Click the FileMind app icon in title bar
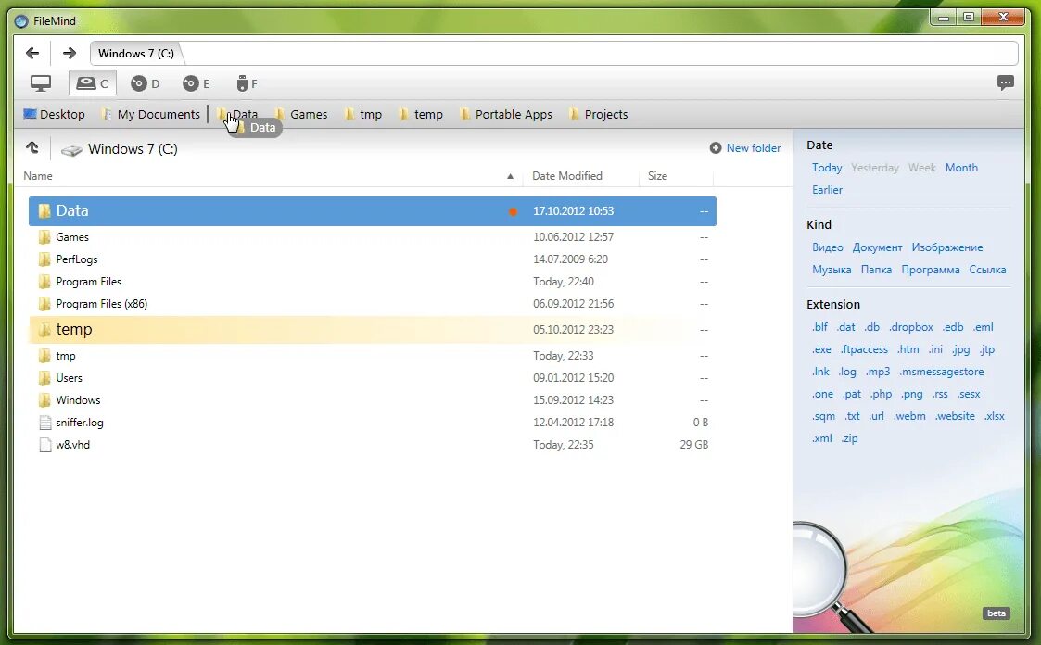The height and width of the screenshot is (645, 1041). click(x=21, y=21)
